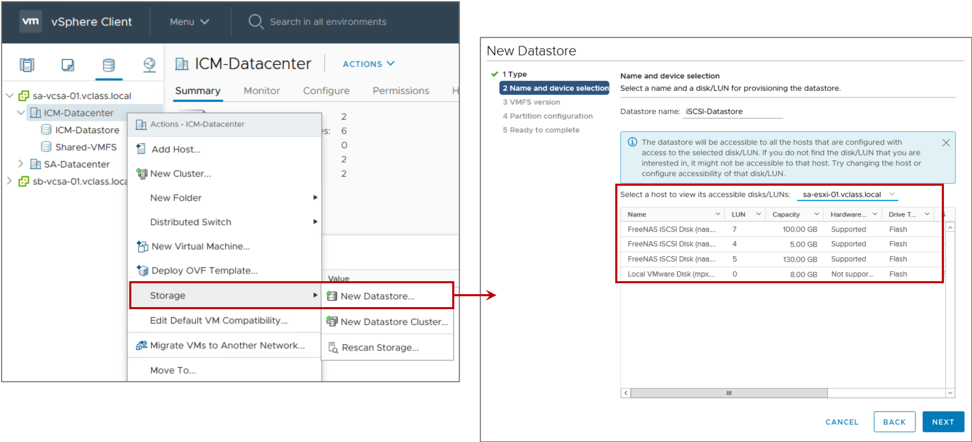Expand the SA-Datacenter tree node
This screenshot has width=972, height=442.
pos(21,164)
